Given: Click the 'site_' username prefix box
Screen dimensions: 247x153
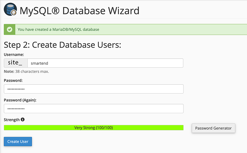Looking at the screenshot, I should point(15,63).
